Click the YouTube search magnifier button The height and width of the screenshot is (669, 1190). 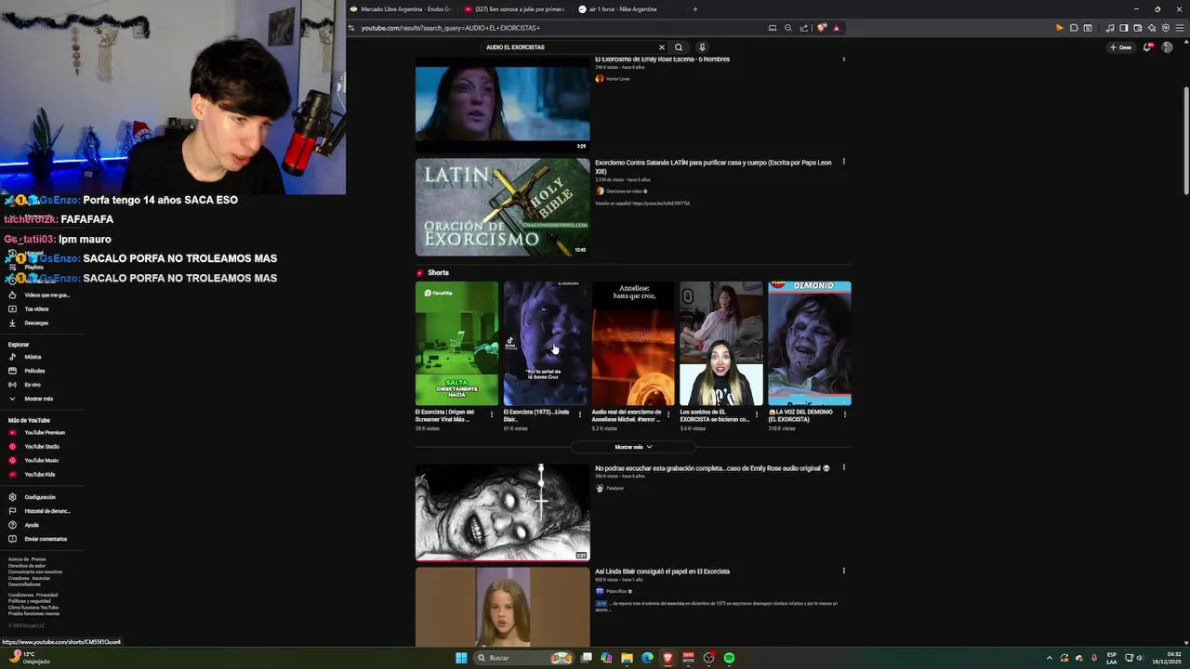(679, 47)
